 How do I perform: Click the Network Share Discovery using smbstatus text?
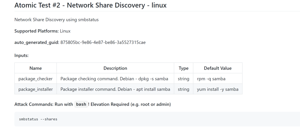(x=56, y=20)
